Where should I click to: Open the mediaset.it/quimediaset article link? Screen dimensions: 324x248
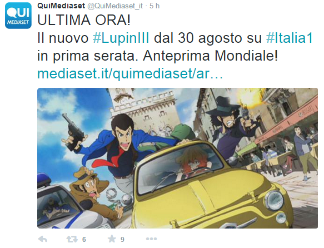[130, 73]
